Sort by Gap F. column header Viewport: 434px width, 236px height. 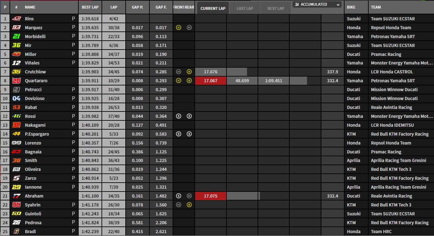tap(161, 7)
